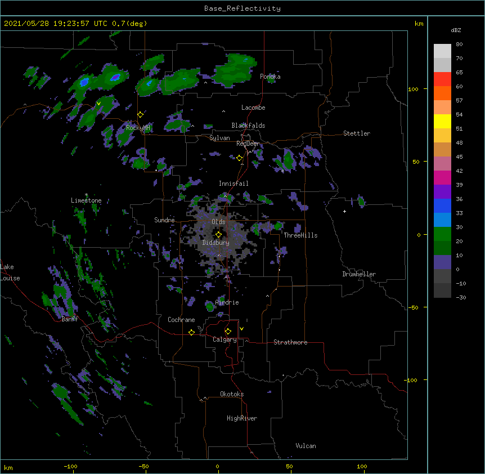Click the white plus marker west of Drumheller region
Viewport: 485px width, 474px height.
tap(344, 211)
